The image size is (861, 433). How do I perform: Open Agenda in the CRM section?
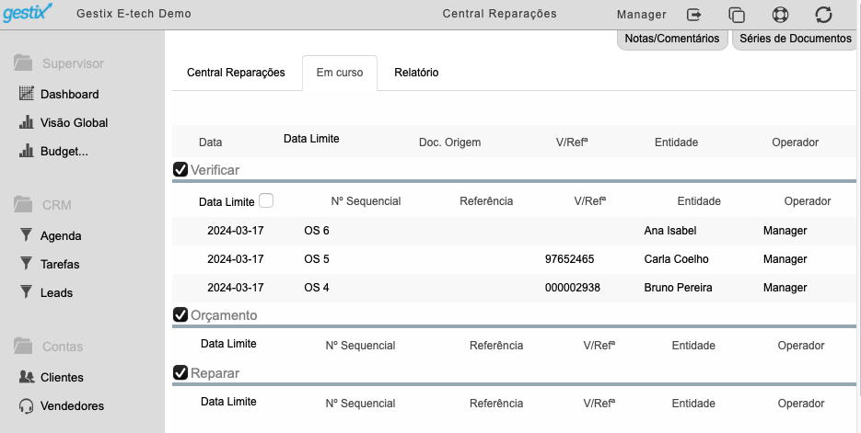61,236
